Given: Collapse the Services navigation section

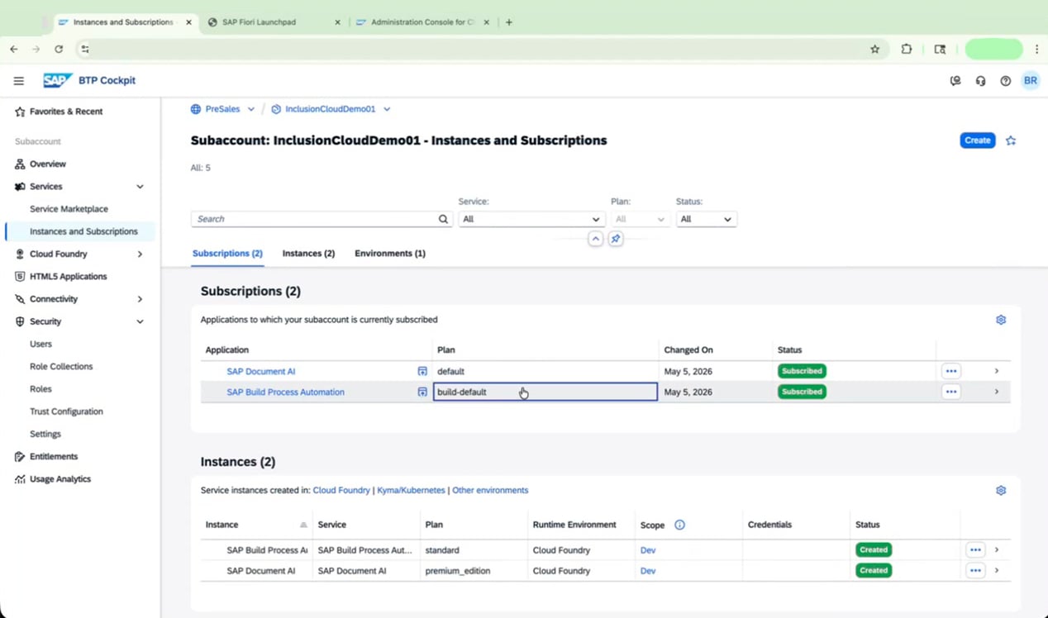Looking at the screenshot, I should tap(140, 187).
